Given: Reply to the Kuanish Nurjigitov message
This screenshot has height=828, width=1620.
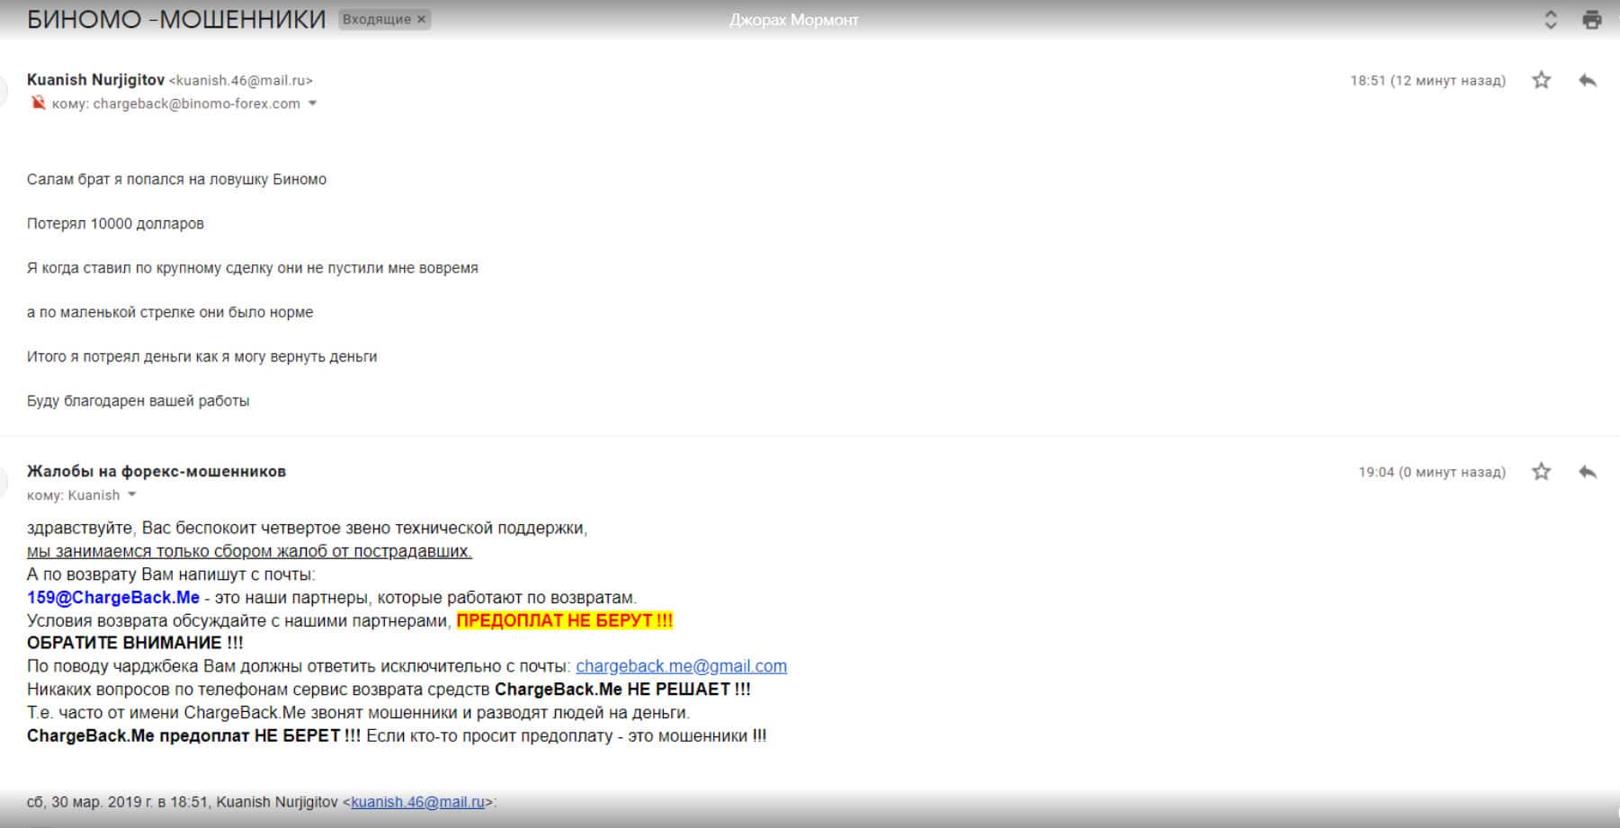Looking at the screenshot, I should [1588, 80].
